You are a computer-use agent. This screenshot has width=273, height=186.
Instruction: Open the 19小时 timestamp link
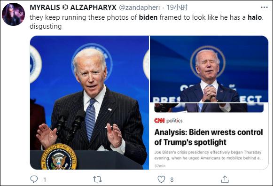177,8
